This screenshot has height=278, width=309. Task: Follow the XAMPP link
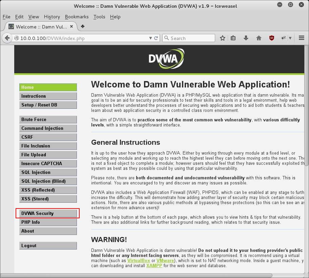154,266
